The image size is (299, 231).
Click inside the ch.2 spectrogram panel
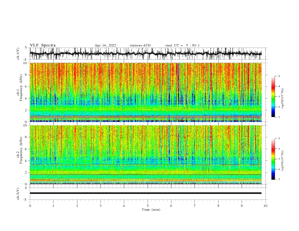click(x=145, y=155)
